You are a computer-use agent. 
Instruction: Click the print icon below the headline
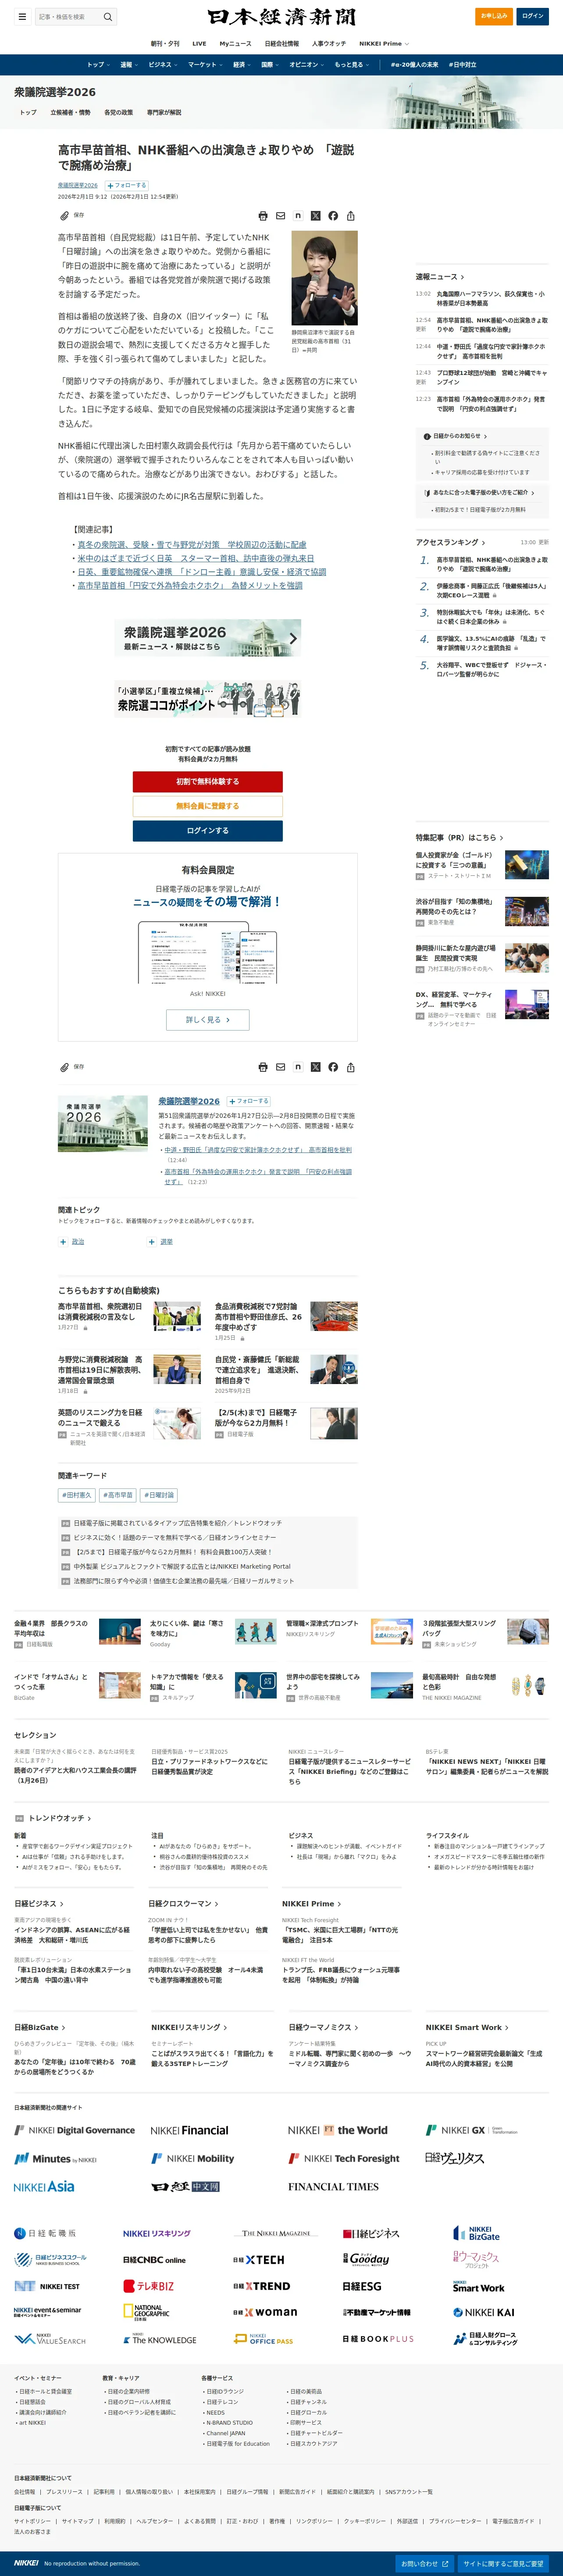[263, 216]
